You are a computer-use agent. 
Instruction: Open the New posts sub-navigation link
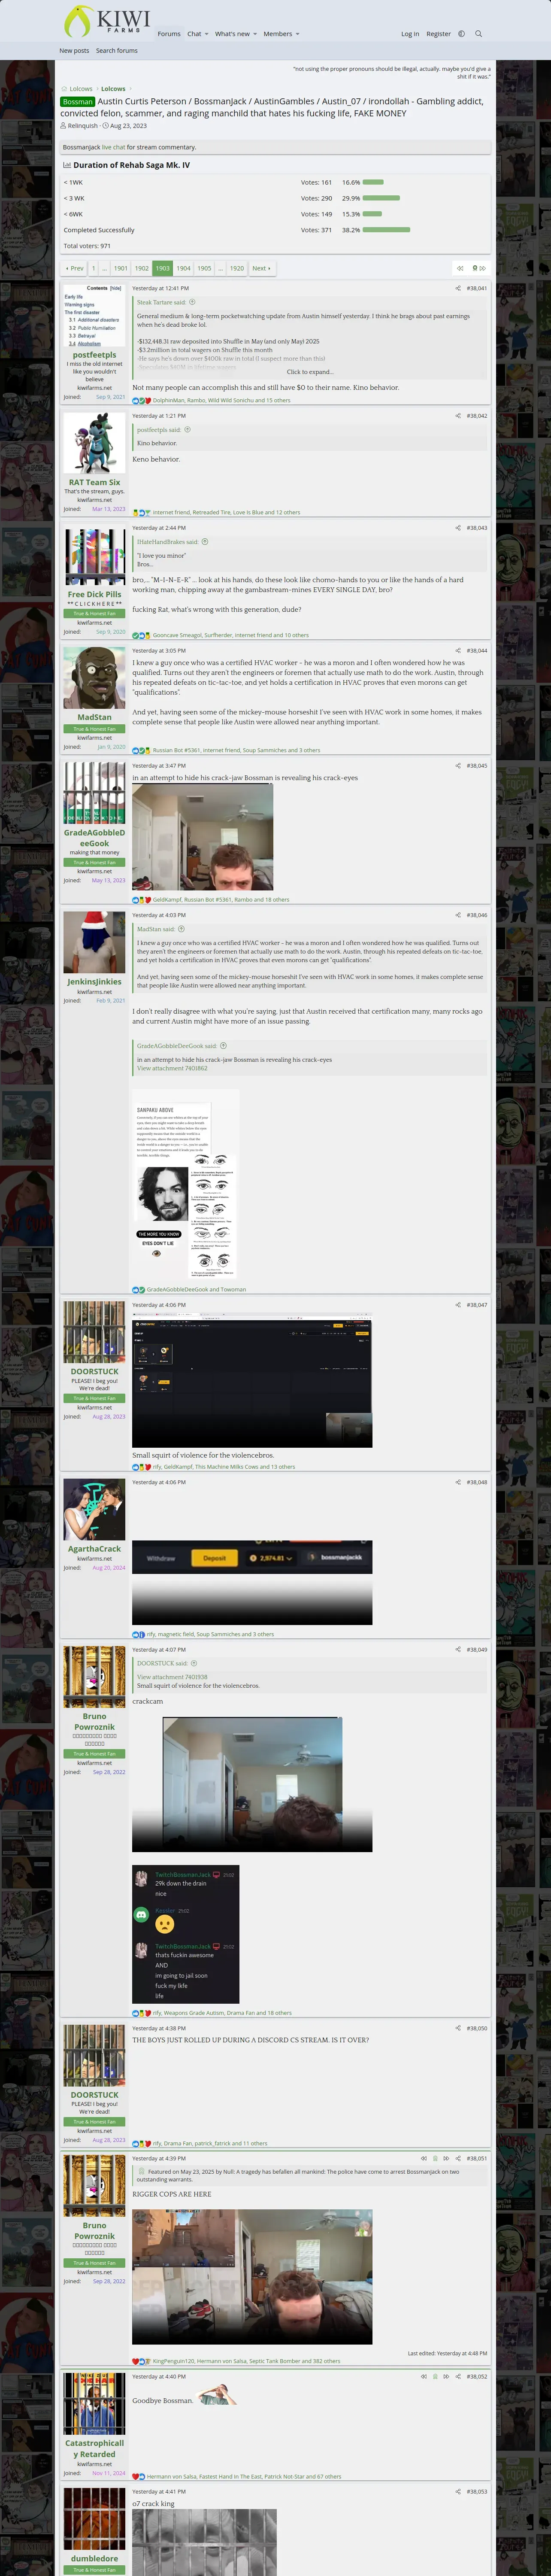[74, 51]
